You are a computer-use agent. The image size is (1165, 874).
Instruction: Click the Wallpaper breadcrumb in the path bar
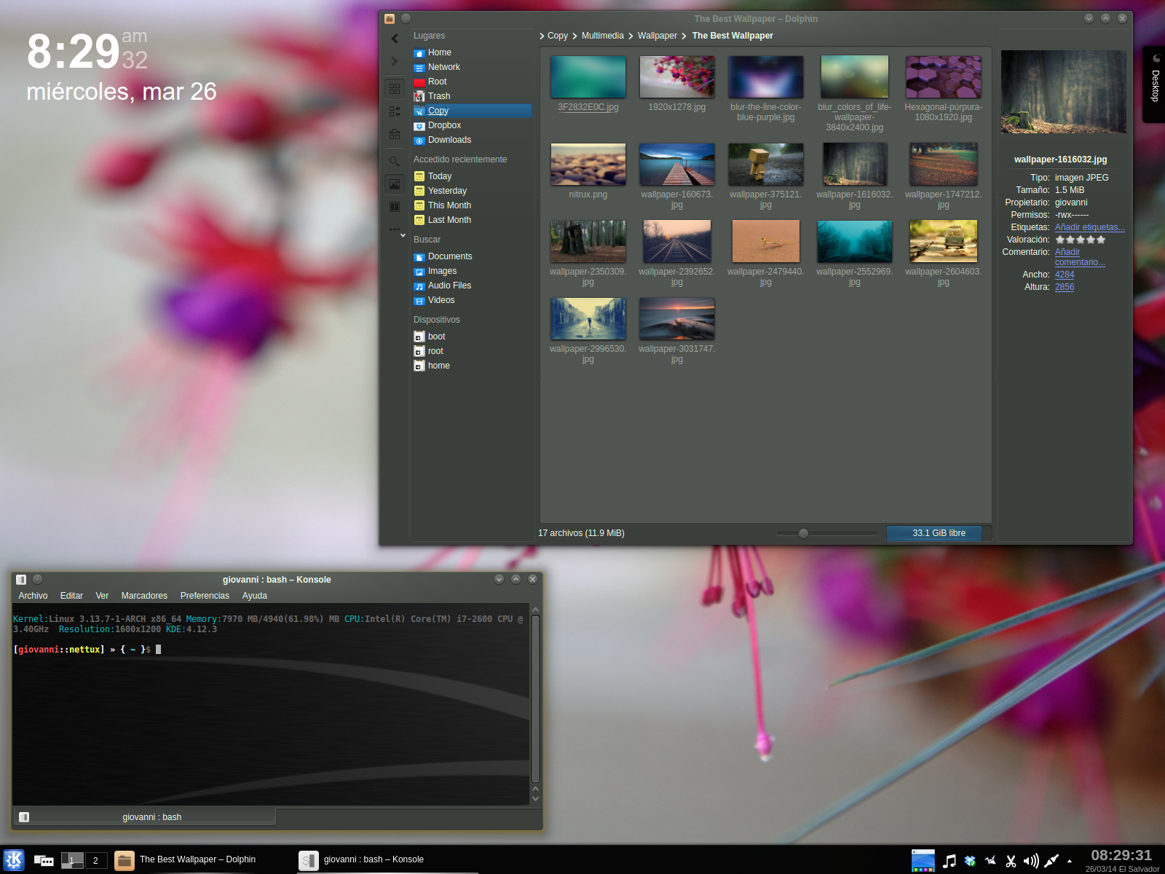click(x=657, y=36)
